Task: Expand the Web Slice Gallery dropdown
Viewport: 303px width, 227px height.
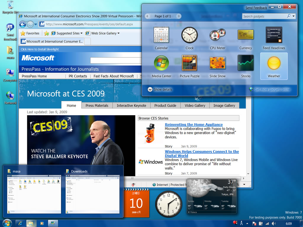Action: (x=118, y=33)
